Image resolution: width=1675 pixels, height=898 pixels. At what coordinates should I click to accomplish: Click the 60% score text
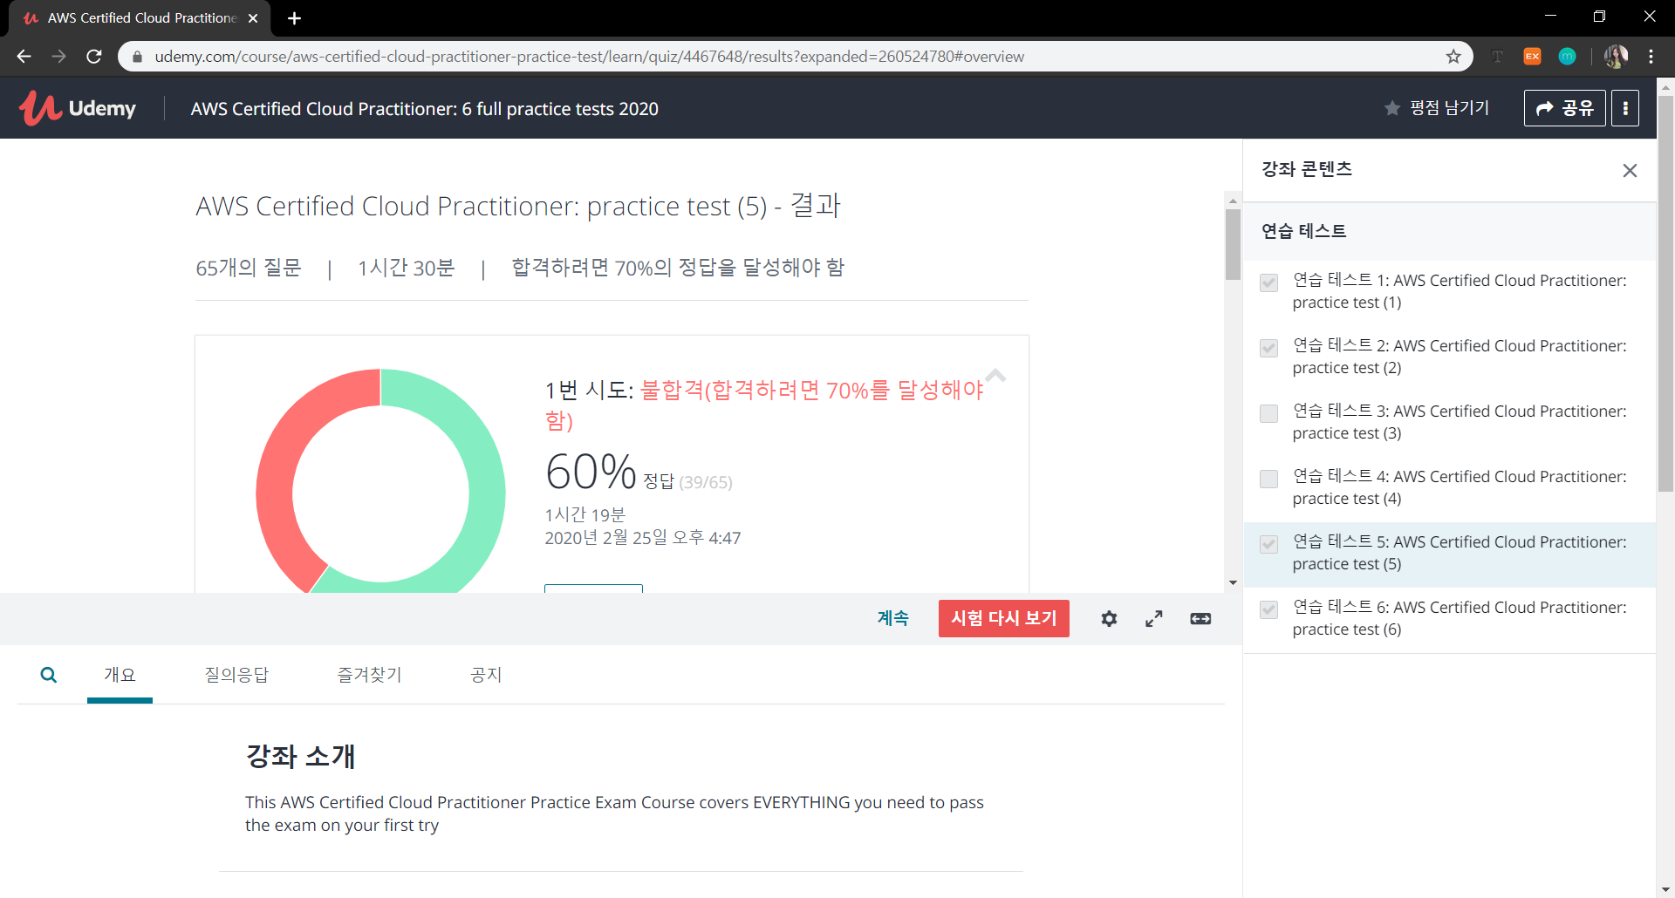[591, 472]
